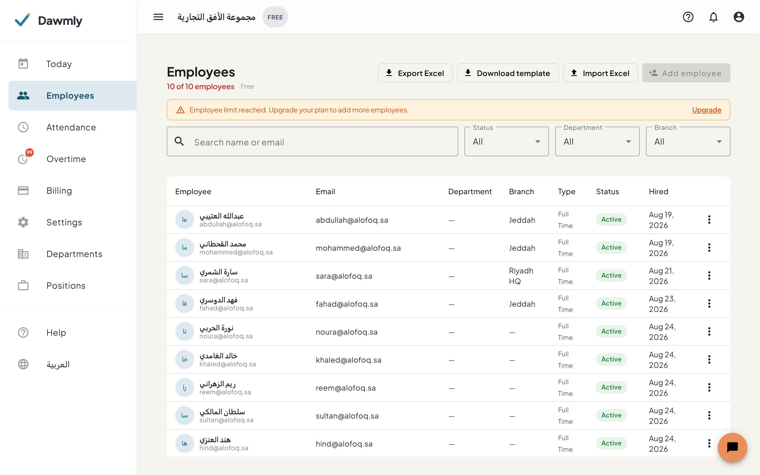The image size is (760, 475).
Task: Go to Today in sidebar
Action: pos(73,64)
